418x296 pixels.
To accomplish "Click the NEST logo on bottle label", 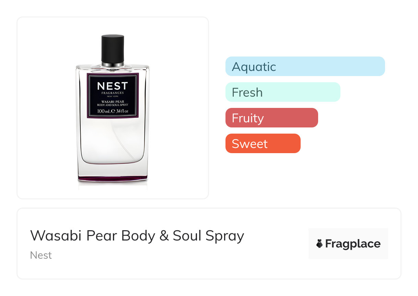I will 113,86.
